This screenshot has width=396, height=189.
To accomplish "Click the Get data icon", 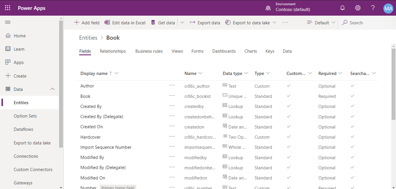I will (x=153, y=22).
